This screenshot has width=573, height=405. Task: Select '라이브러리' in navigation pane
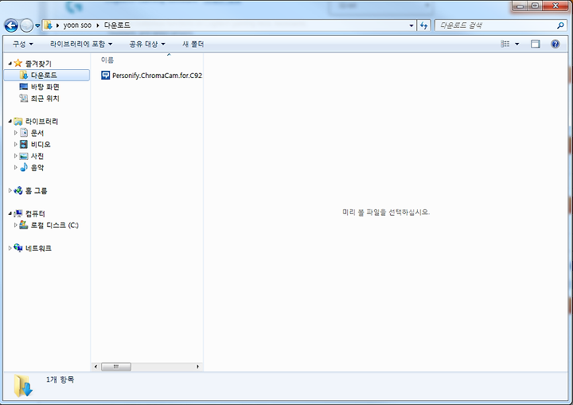tap(41, 121)
